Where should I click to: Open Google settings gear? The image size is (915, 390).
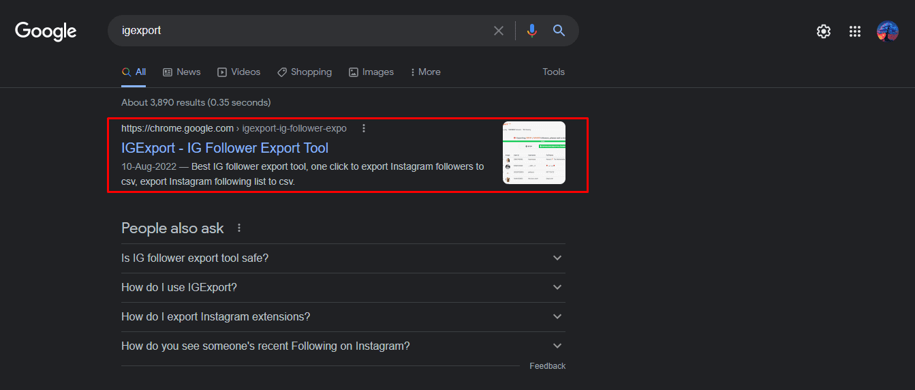(824, 31)
